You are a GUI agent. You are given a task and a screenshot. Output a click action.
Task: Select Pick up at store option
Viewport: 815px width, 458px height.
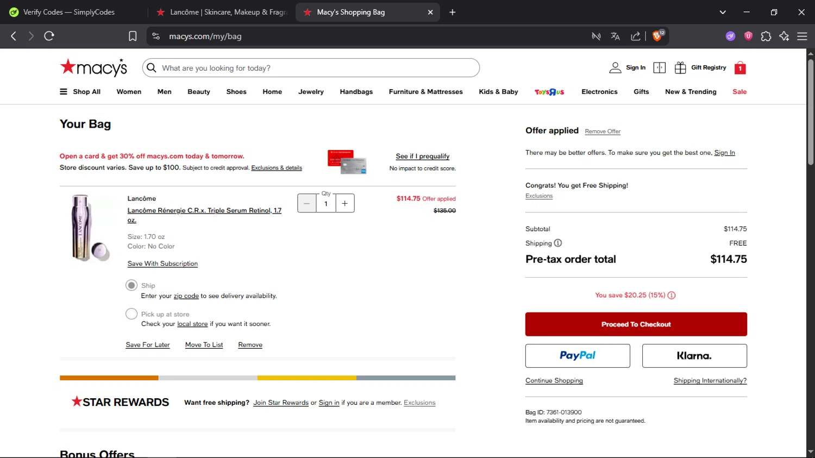(131, 314)
